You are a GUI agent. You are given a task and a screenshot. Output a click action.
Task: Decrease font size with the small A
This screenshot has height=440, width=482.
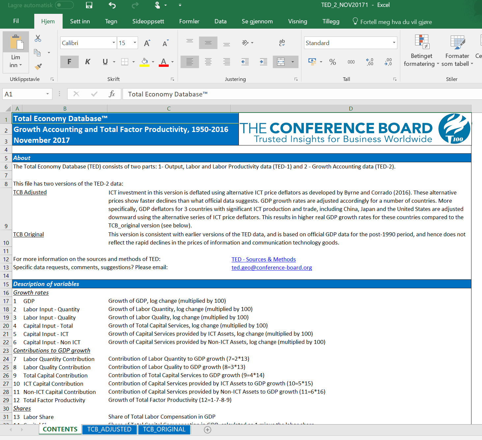(x=165, y=43)
